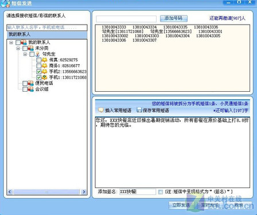This screenshot has height=215, width=257.
Task: Tick the 未分类 checkbox
Action: click(25, 48)
